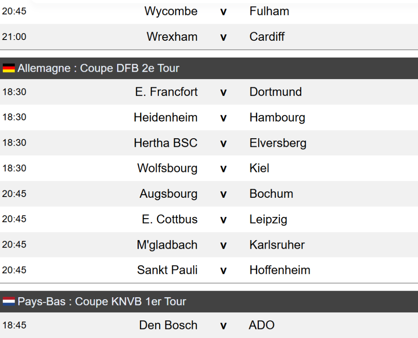
Task: Open M'gladbach team link
Action: click(167, 245)
